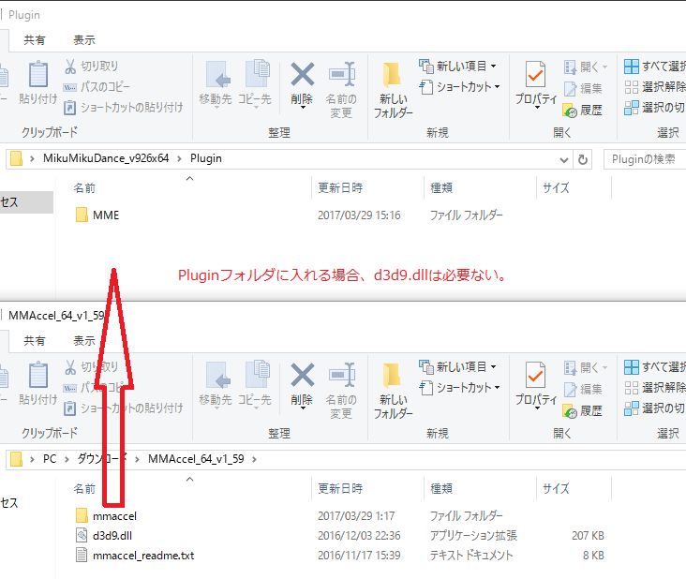Click Copy to icon in Plugin window
This screenshot has height=579, width=686.
click(x=257, y=73)
